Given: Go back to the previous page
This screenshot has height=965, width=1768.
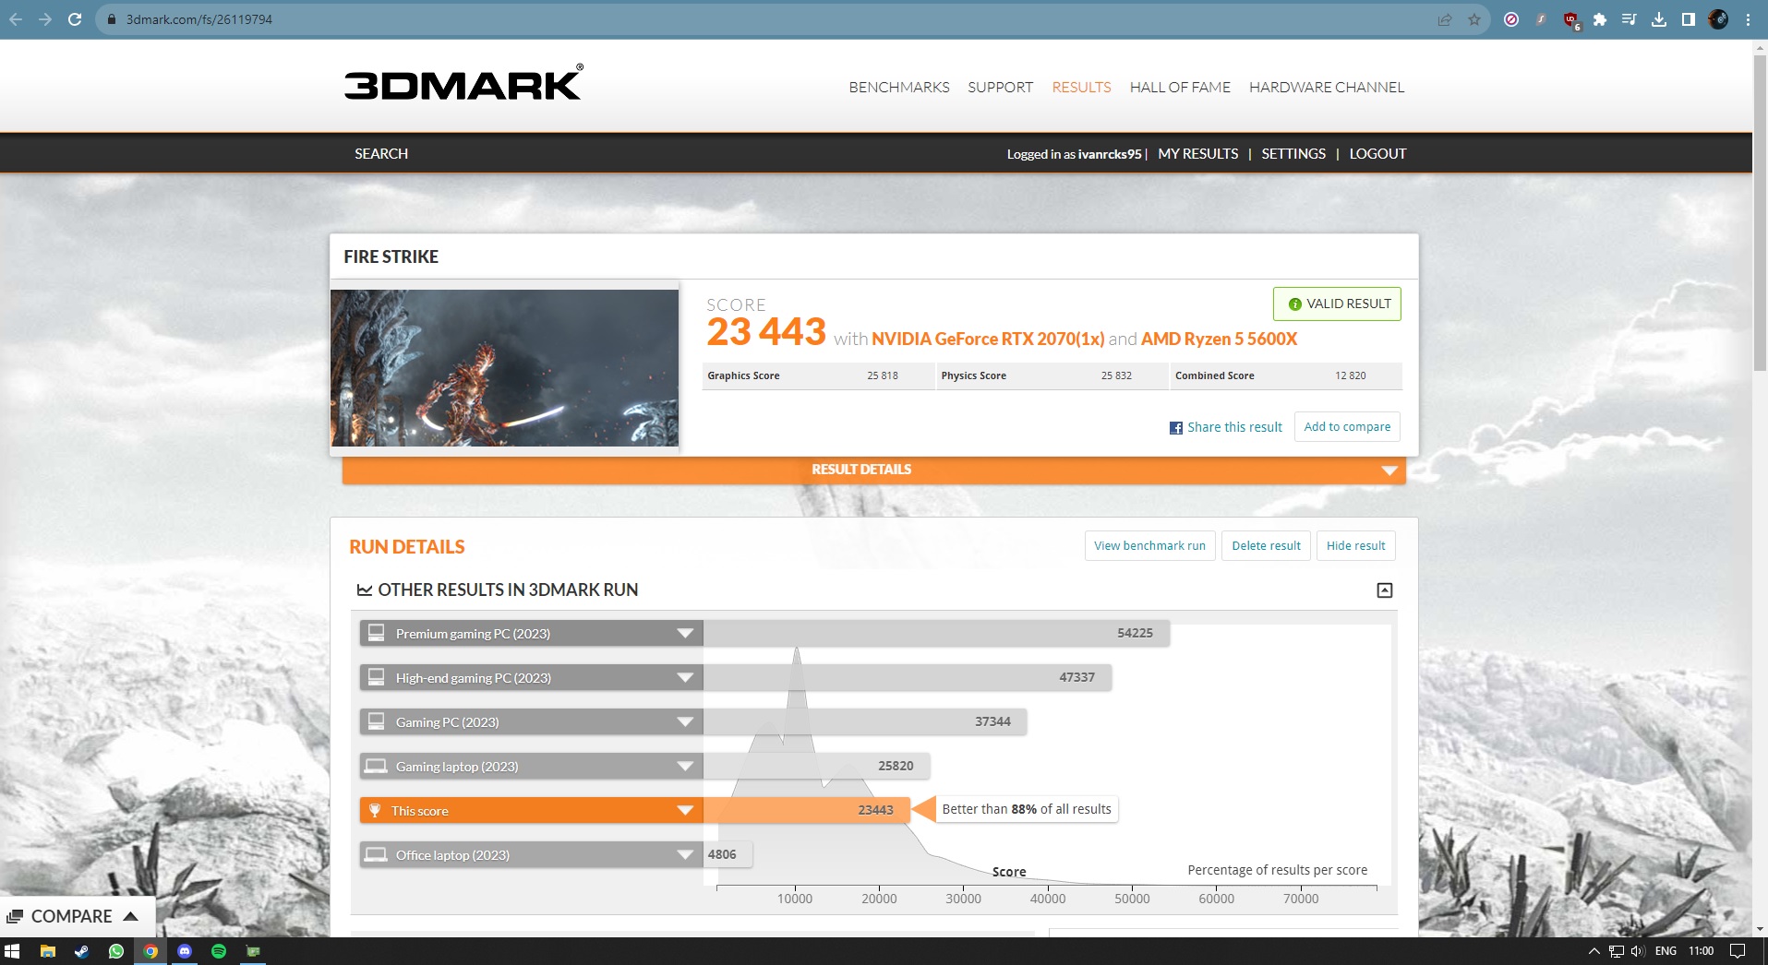Looking at the screenshot, I should [16, 19].
